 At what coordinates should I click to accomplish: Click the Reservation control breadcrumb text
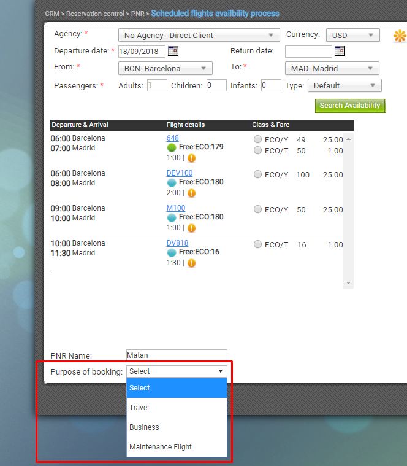pyautogui.click(x=95, y=14)
